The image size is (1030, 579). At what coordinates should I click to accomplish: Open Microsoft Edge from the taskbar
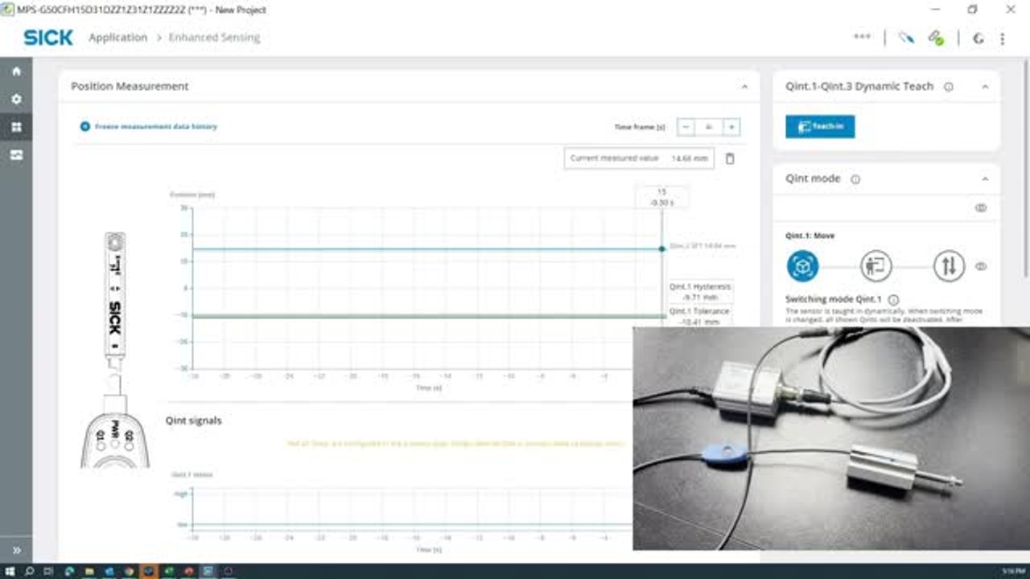tap(69, 572)
